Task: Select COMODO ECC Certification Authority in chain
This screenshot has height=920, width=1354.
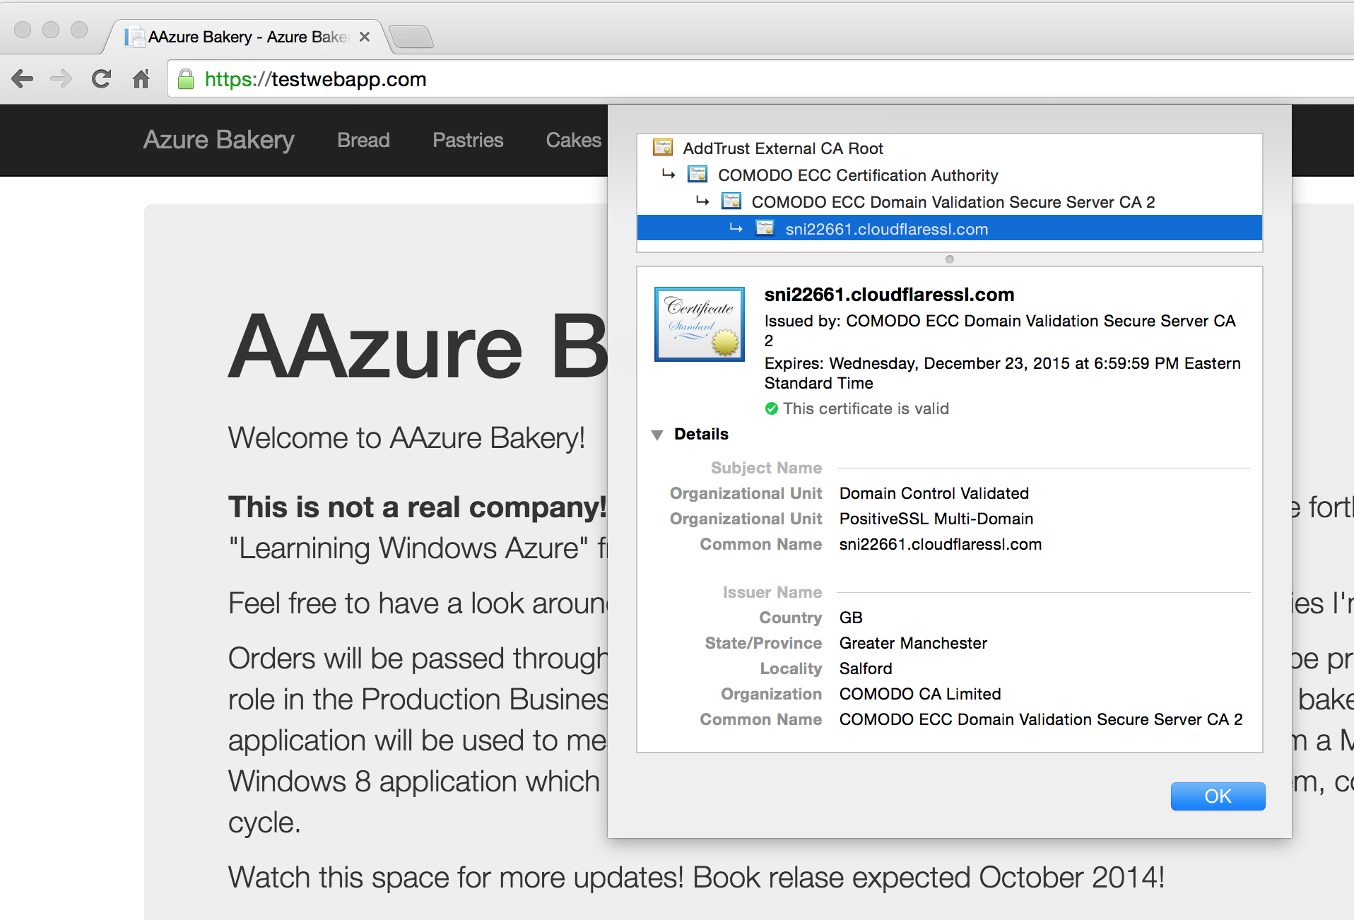Action: point(857,175)
